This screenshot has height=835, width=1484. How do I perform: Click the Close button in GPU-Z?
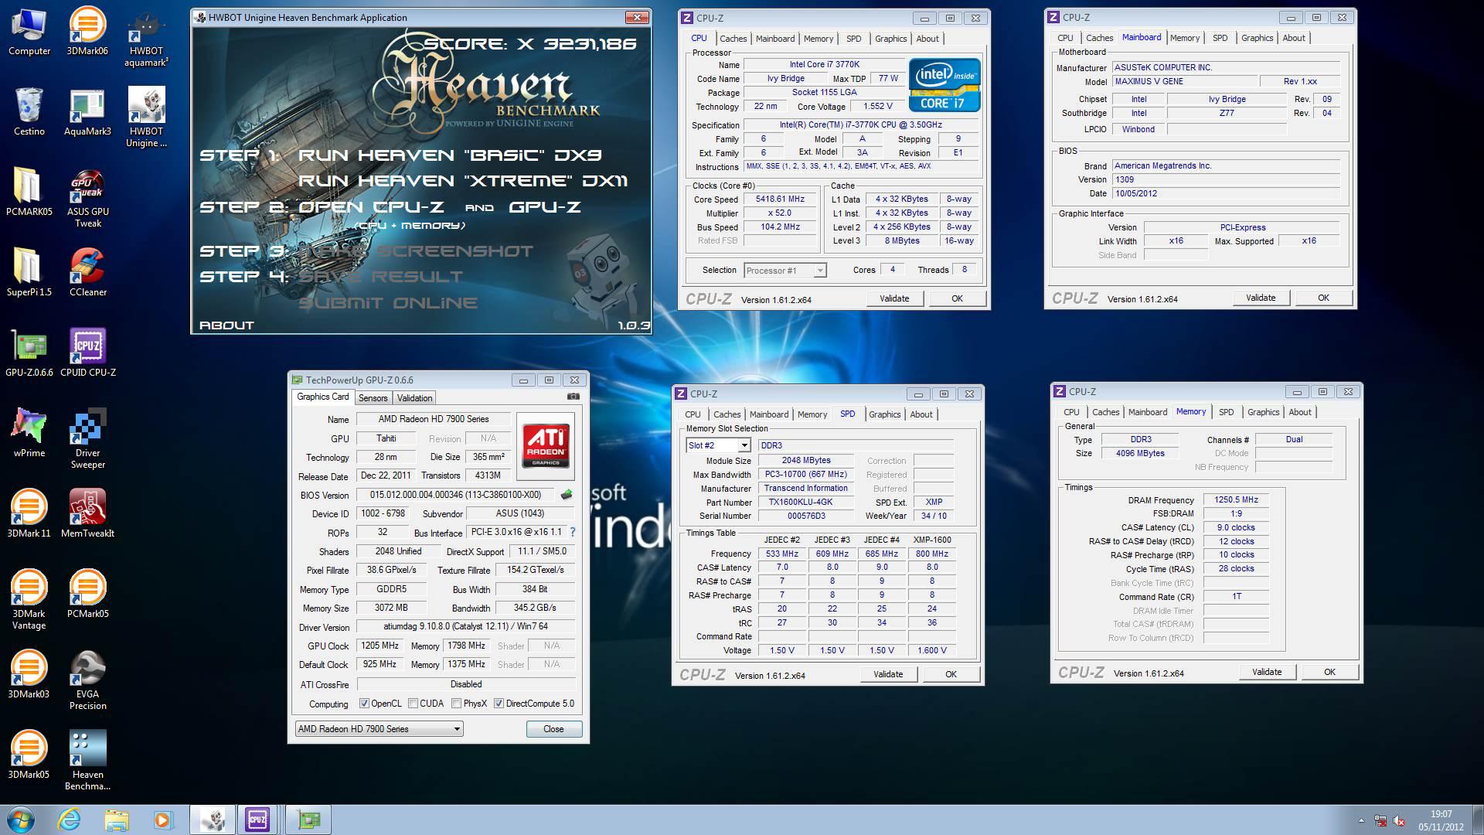[553, 729]
